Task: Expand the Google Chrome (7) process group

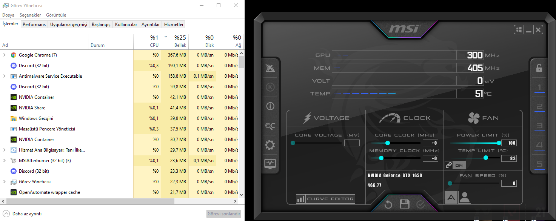Action: click(x=5, y=55)
